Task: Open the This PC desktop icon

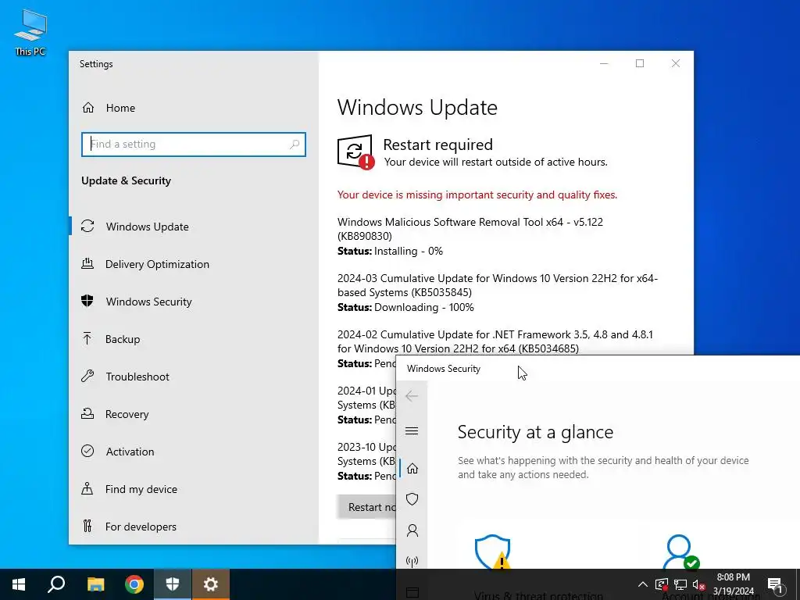Action: click(x=30, y=32)
